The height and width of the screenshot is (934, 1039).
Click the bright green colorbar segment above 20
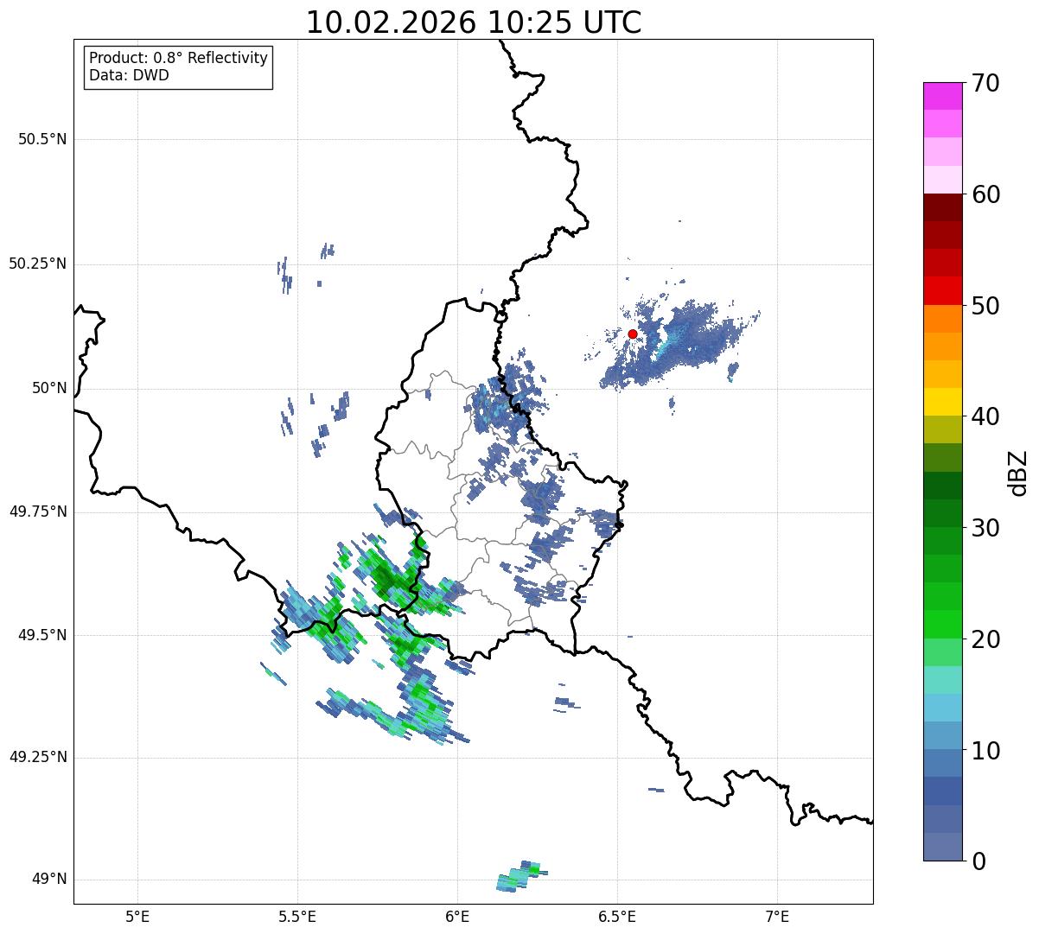(x=942, y=625)
